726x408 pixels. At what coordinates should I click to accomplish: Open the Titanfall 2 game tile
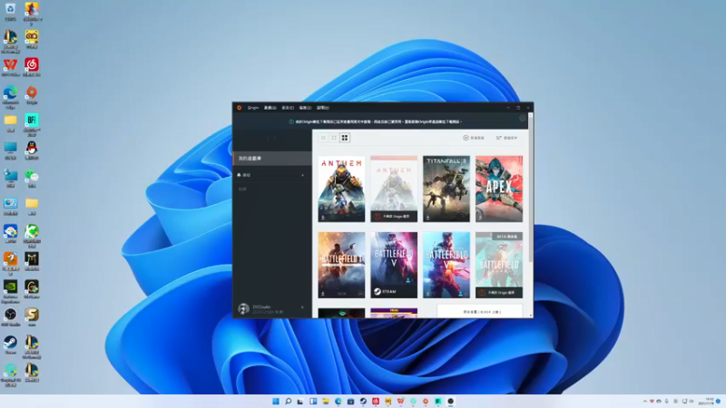tap(446, 189)
